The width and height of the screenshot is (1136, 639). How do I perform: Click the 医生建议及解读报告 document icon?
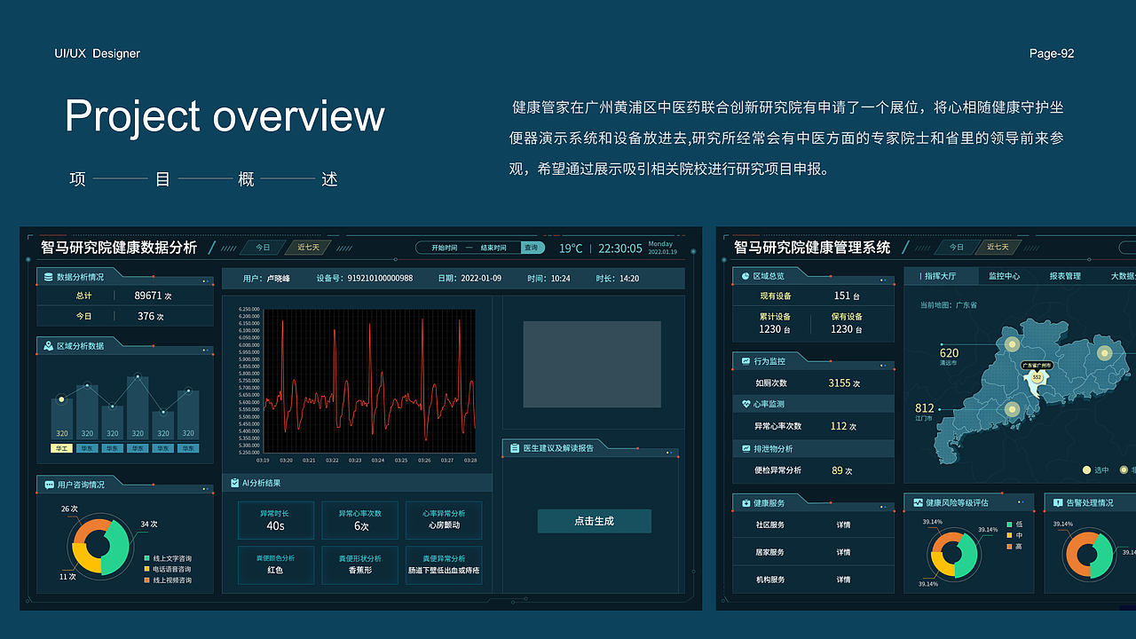pyautogui.click(x=515, y=448)
